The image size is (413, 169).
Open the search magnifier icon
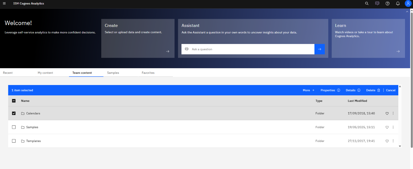[367, 3]
